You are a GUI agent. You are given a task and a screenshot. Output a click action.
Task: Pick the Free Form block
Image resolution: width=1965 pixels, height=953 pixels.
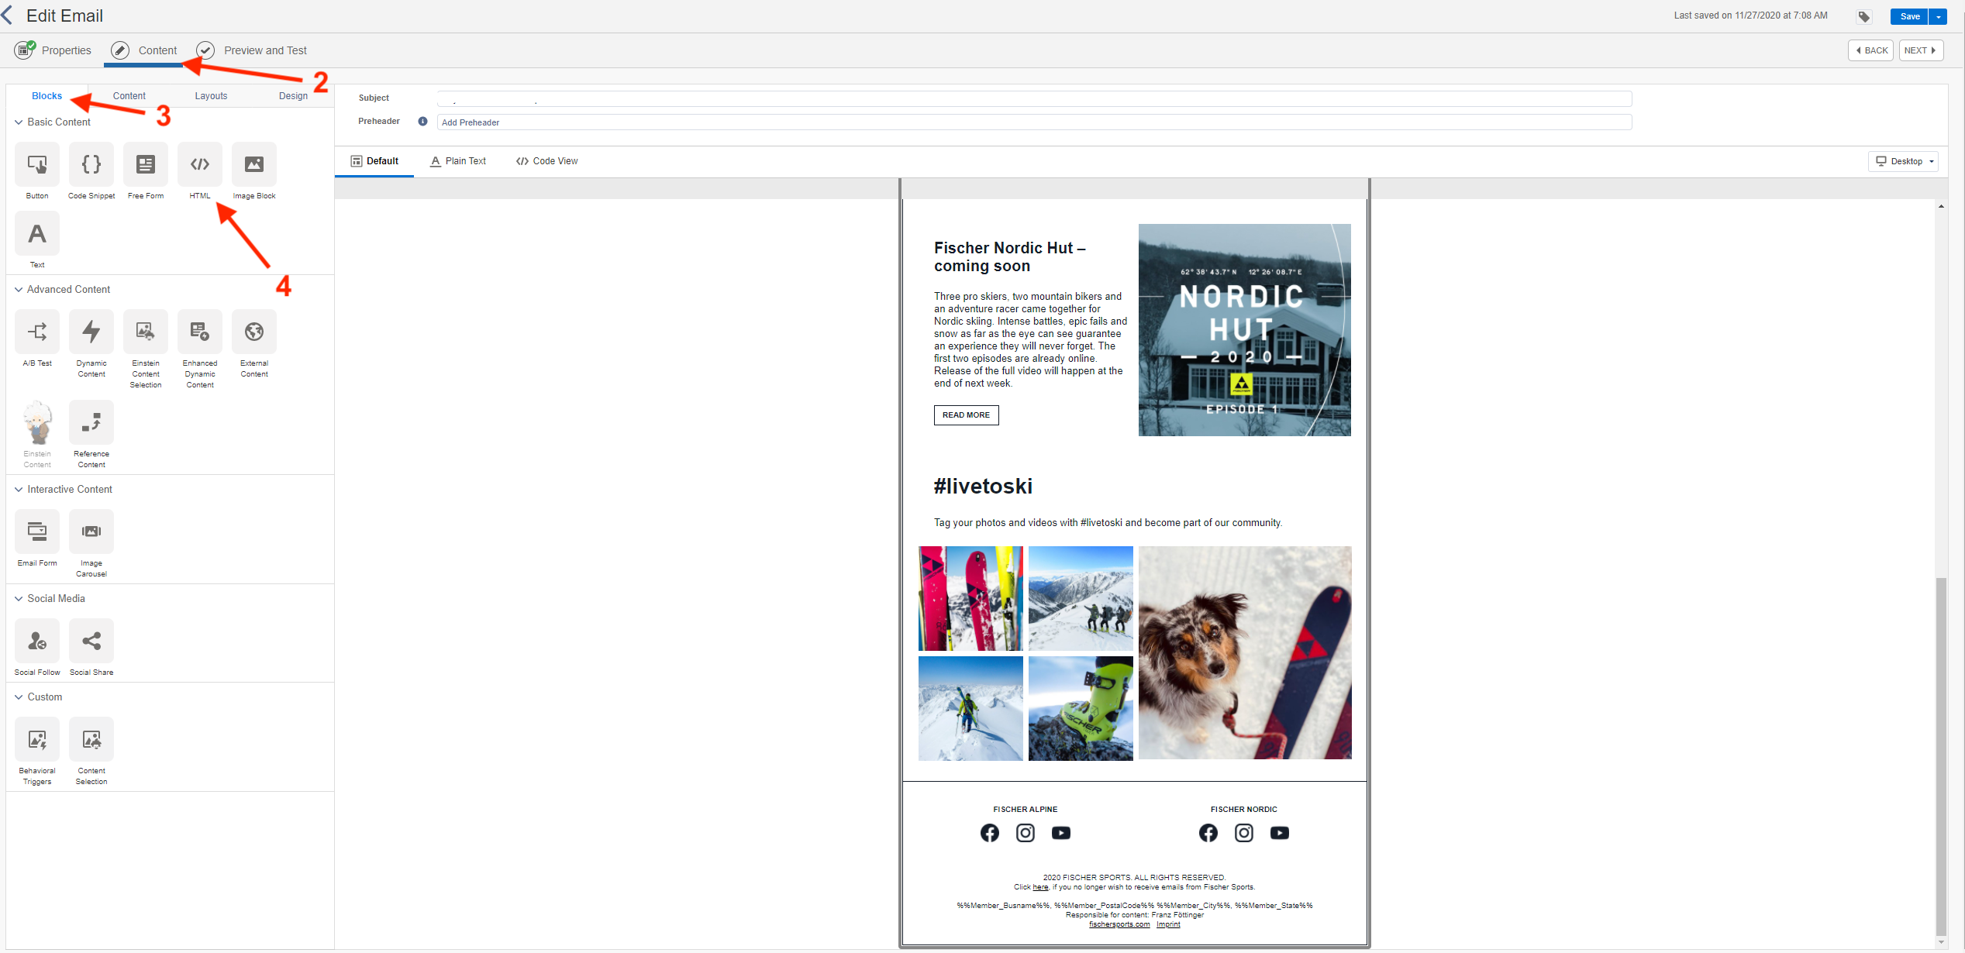click(146, 164)
